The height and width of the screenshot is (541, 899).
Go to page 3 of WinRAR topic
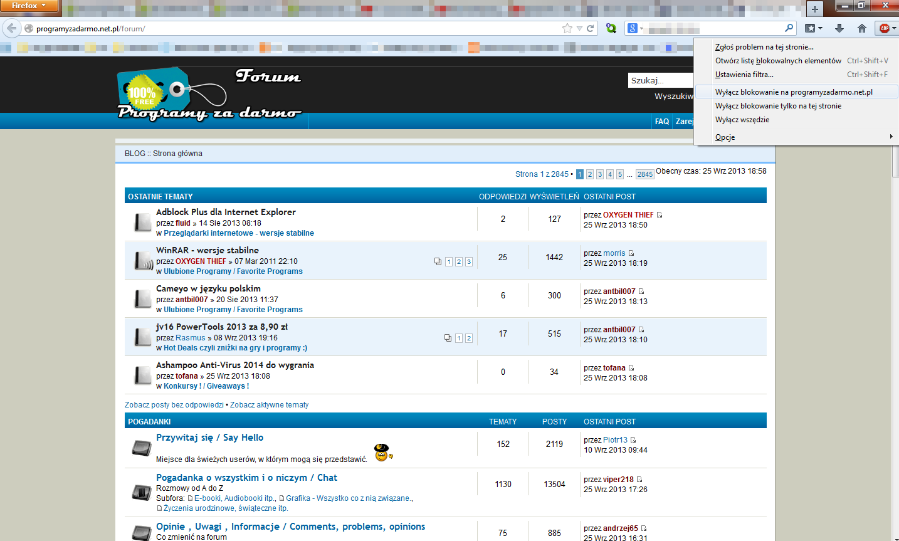tap(469, 262)
